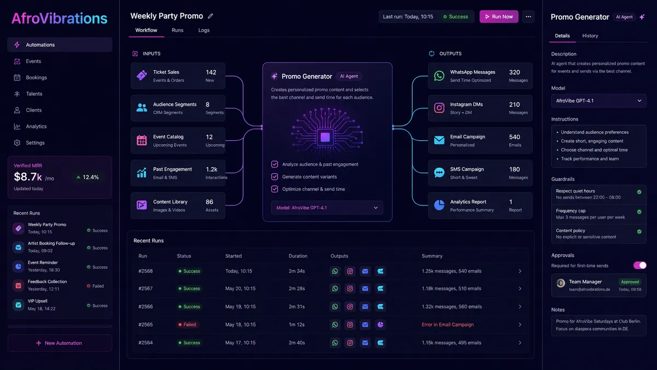Open the AfroVibe GPT-4.1 model dropdown in Details

click(599, 101)
